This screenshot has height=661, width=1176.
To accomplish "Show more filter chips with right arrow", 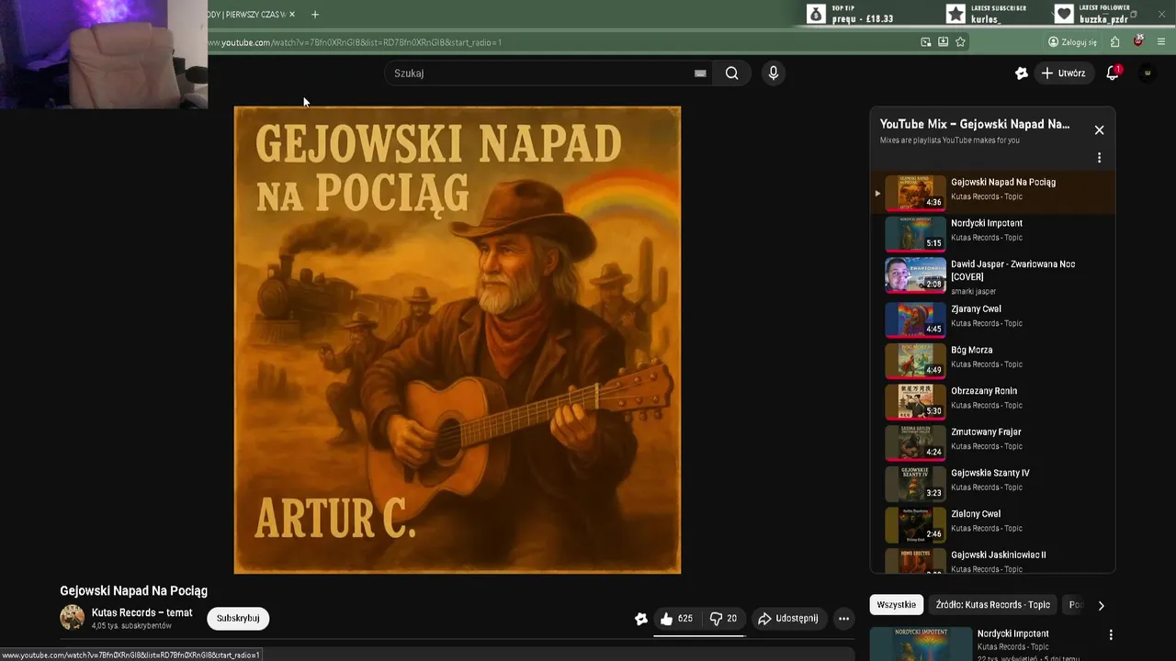I will point(1101,605).
